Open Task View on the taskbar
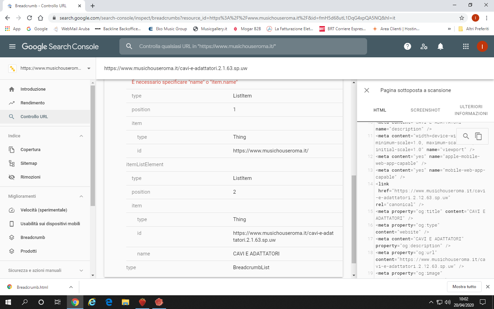494x309 pixels. pos(58,302)
